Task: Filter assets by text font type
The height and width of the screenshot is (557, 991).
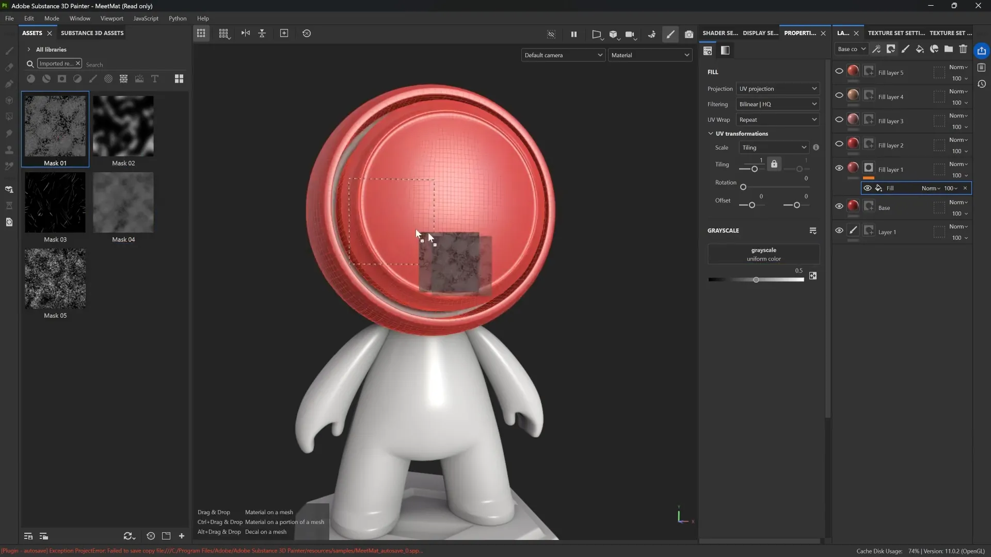Action: [x=155, y=79]
